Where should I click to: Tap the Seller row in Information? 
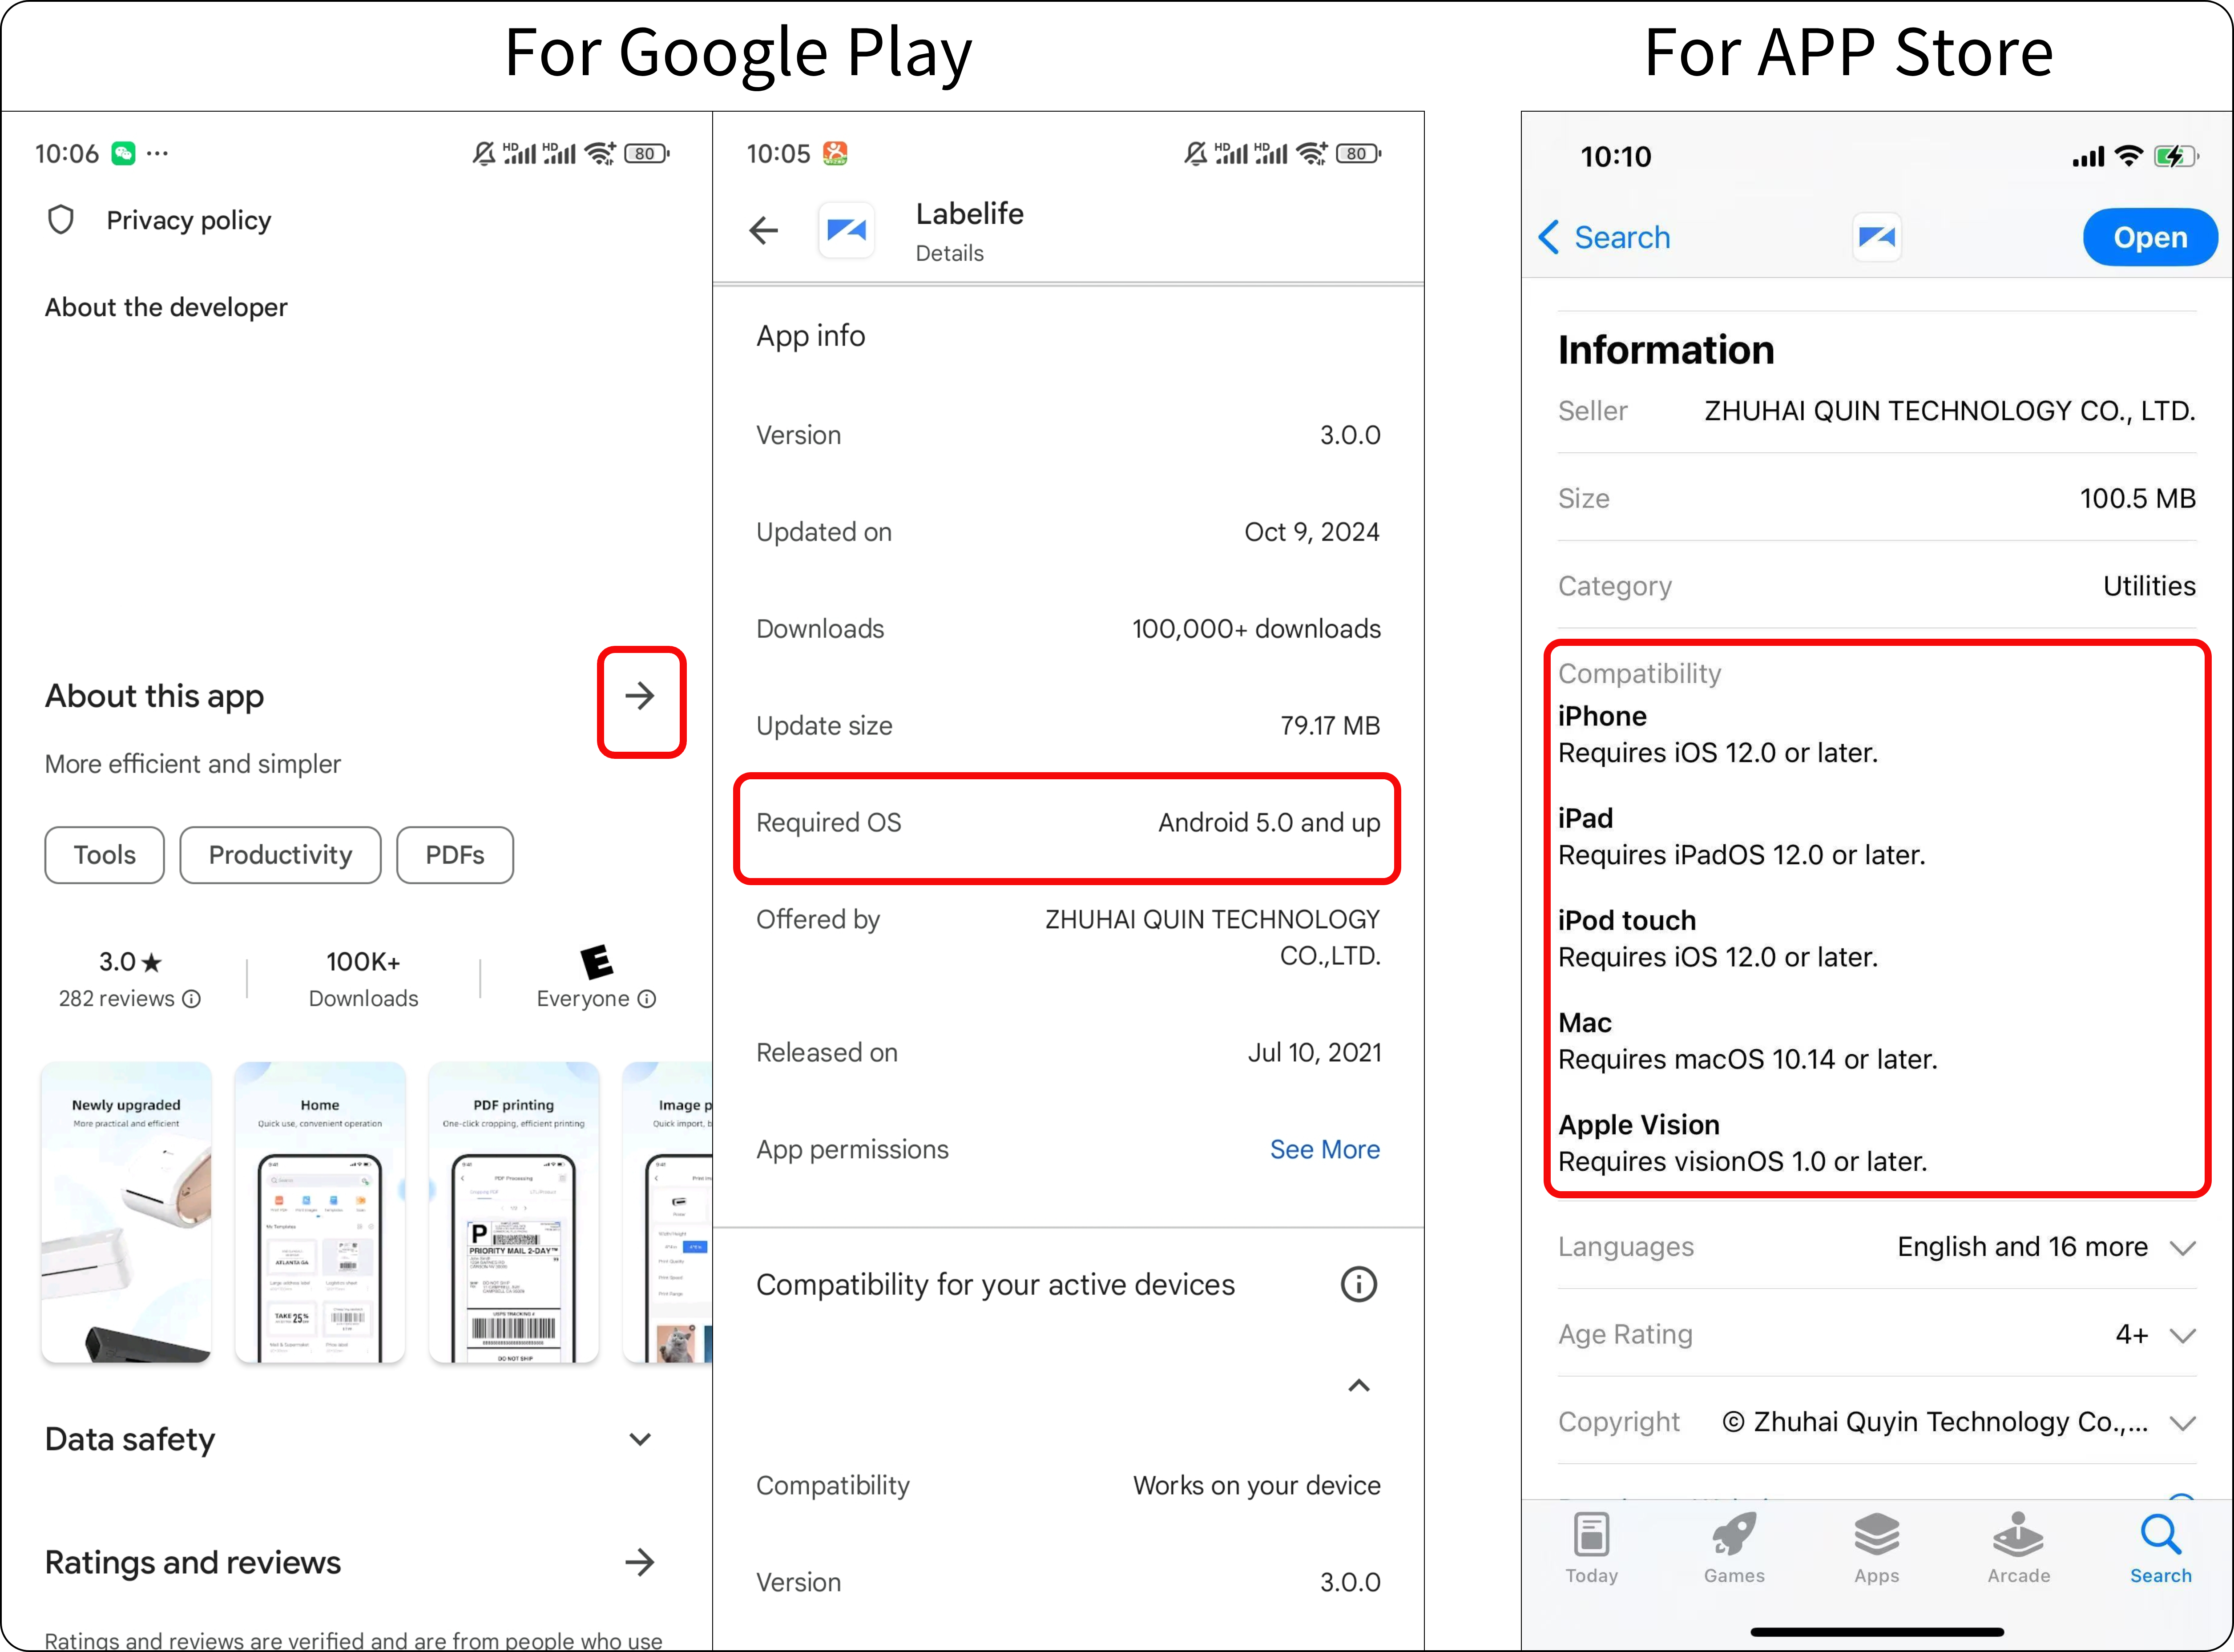point(1877,411)
